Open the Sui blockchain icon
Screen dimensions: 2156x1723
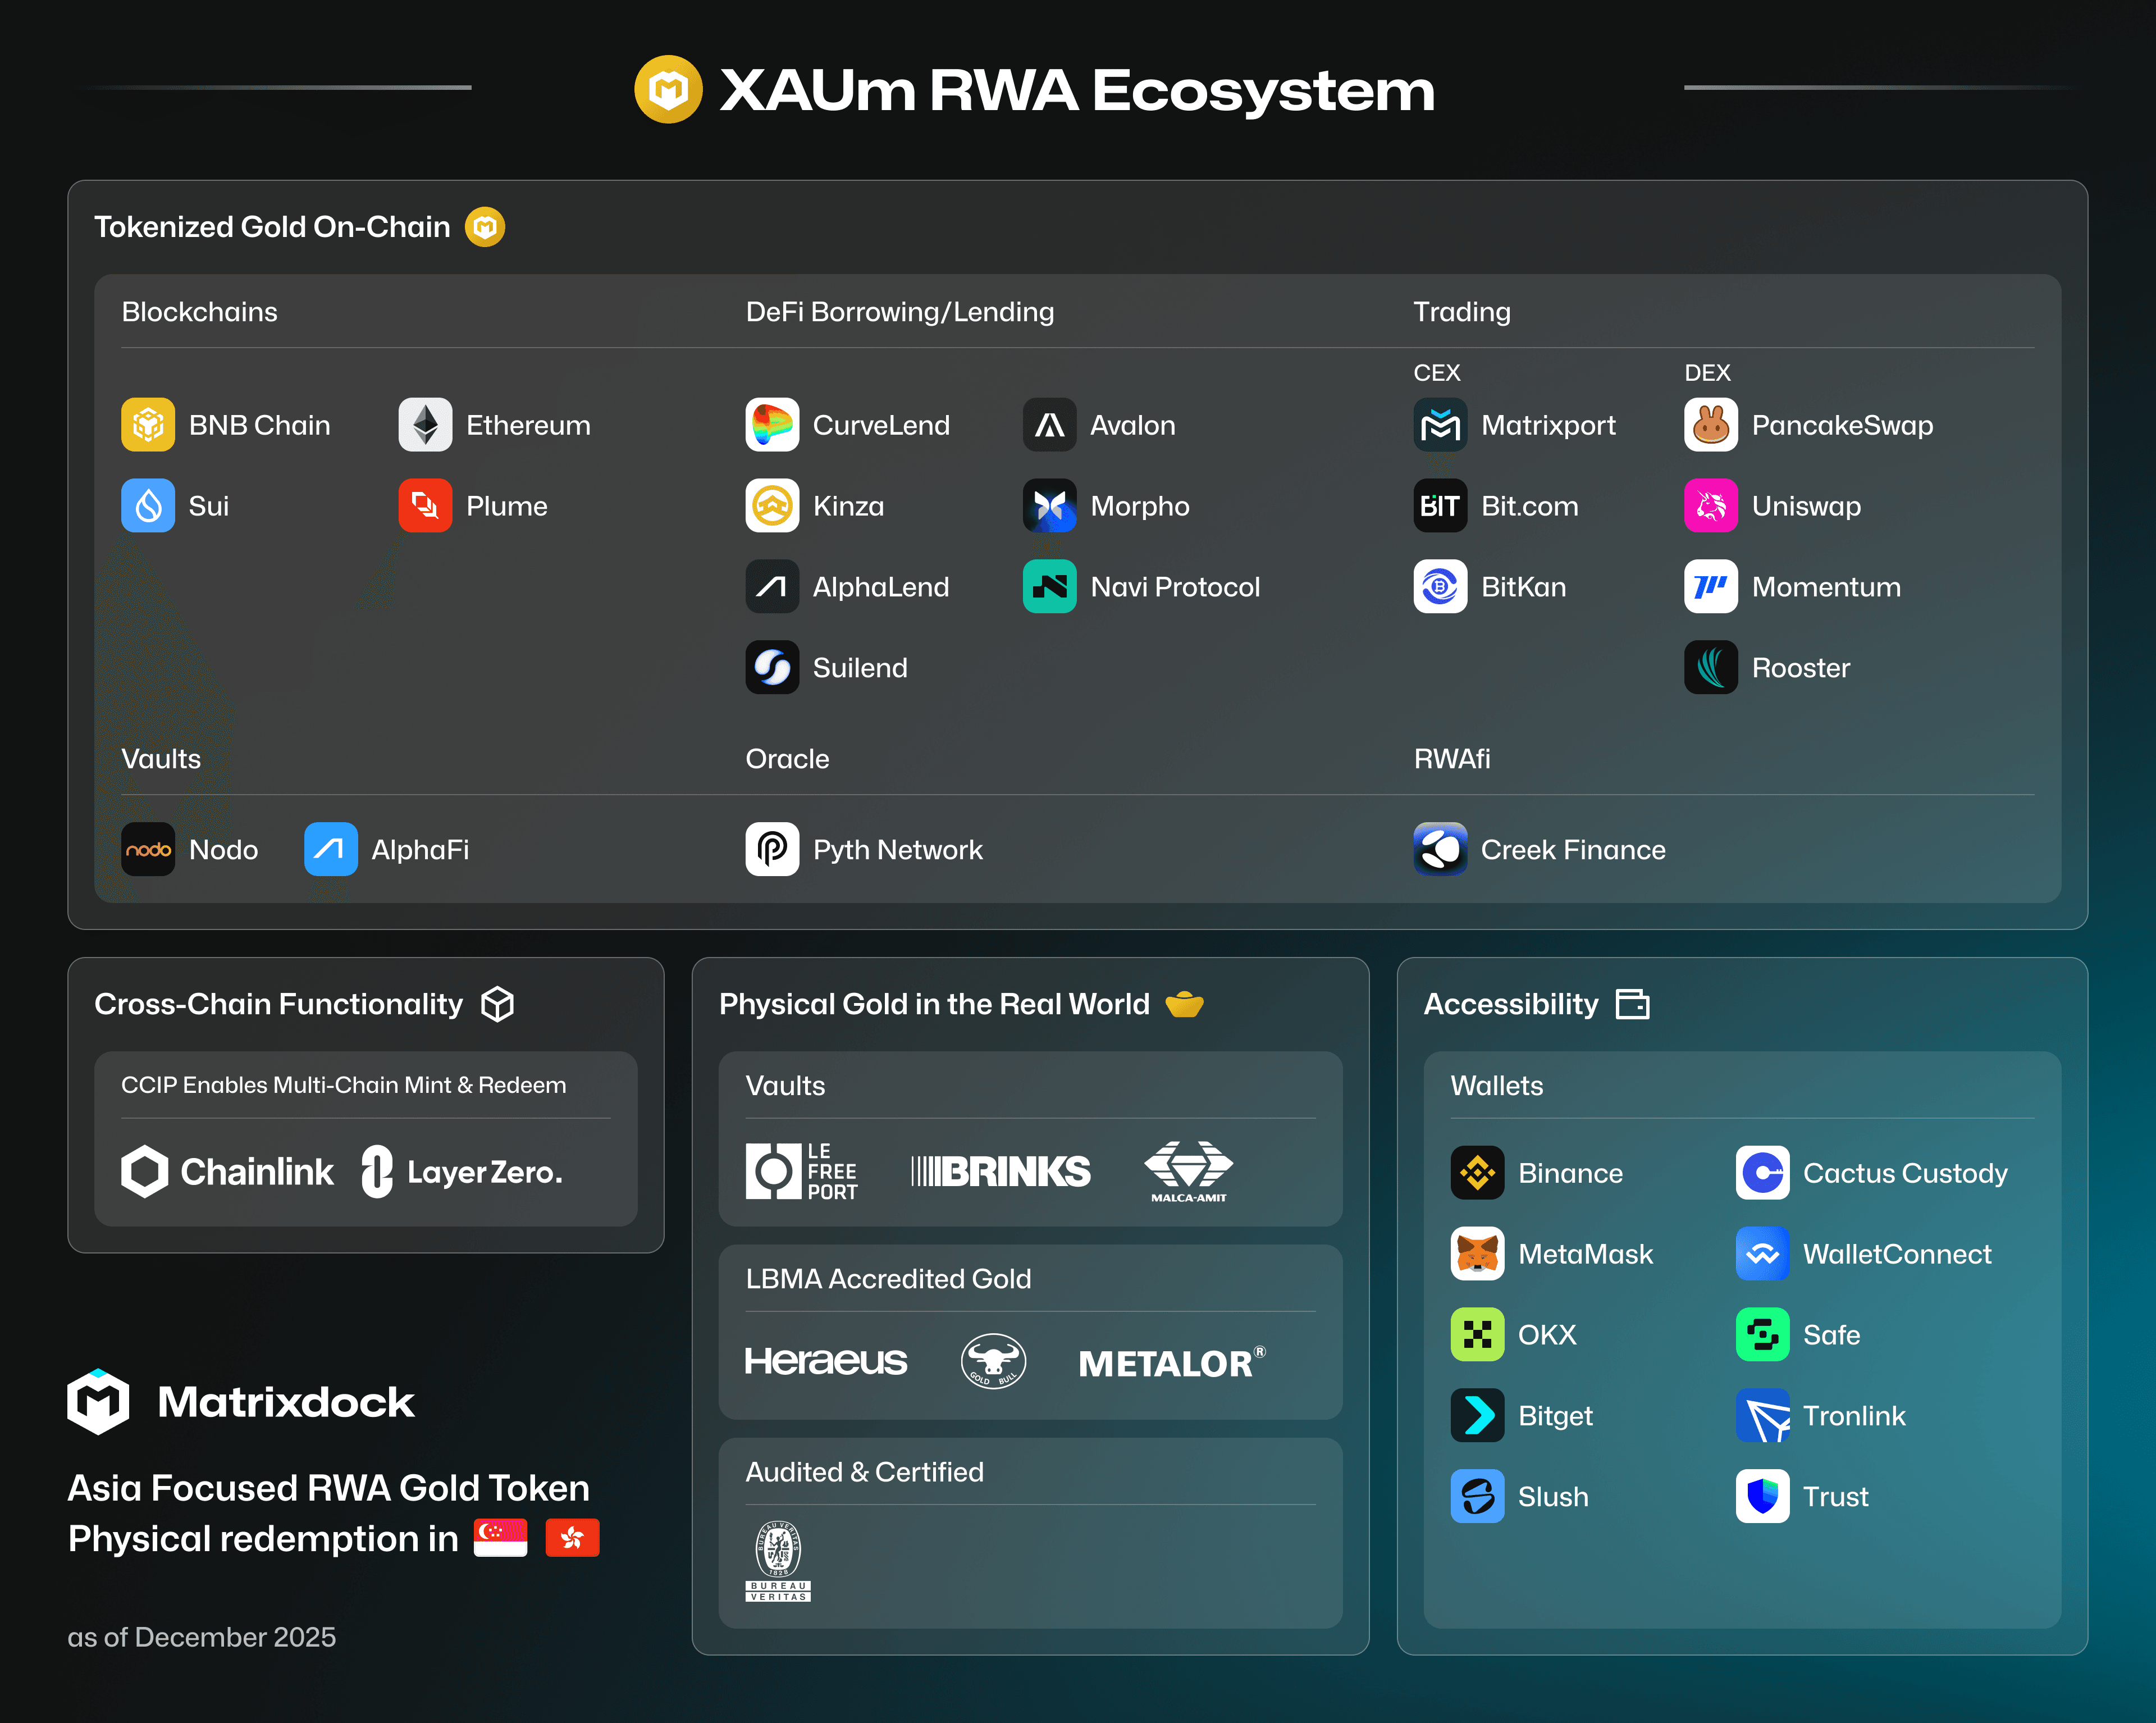tap(148, 506)
